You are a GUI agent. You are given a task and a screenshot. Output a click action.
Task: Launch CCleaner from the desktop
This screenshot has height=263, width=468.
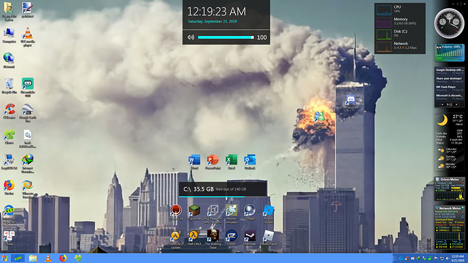[9, 111]
